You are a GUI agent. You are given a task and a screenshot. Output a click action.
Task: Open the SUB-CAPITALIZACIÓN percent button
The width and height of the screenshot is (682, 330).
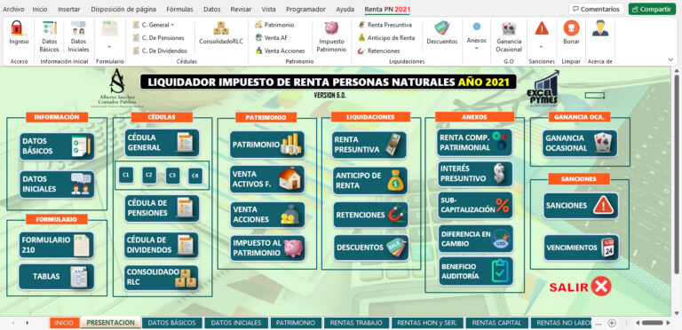(x=476, y=206)
